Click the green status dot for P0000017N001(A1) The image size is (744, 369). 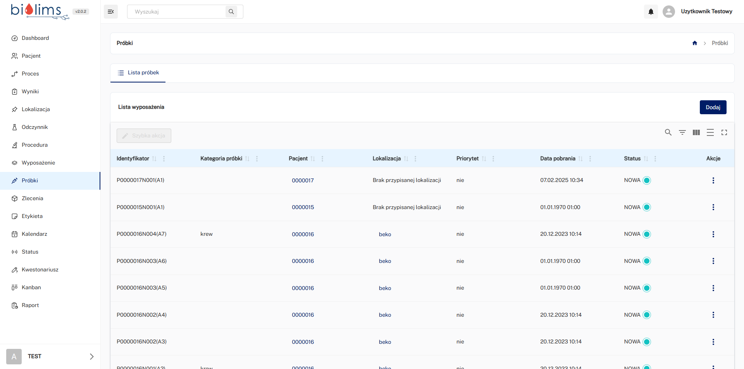click(x=647, y=180)
